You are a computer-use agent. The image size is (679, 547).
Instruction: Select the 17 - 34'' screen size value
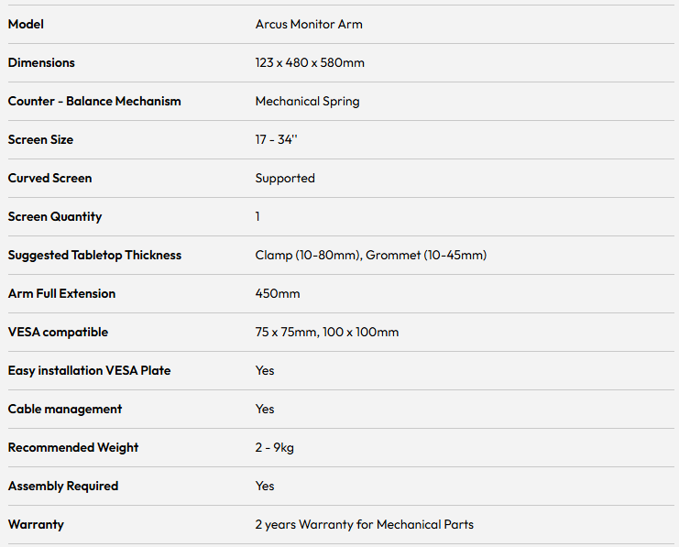[x=277, y=140]
